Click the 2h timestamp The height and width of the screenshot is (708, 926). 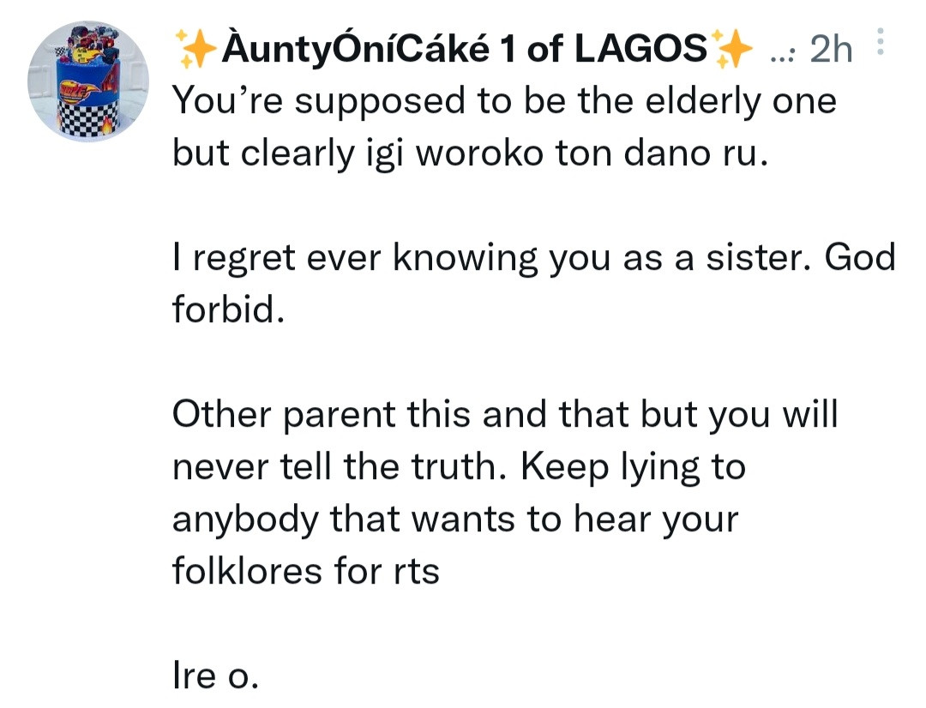(x=830, y=51)
